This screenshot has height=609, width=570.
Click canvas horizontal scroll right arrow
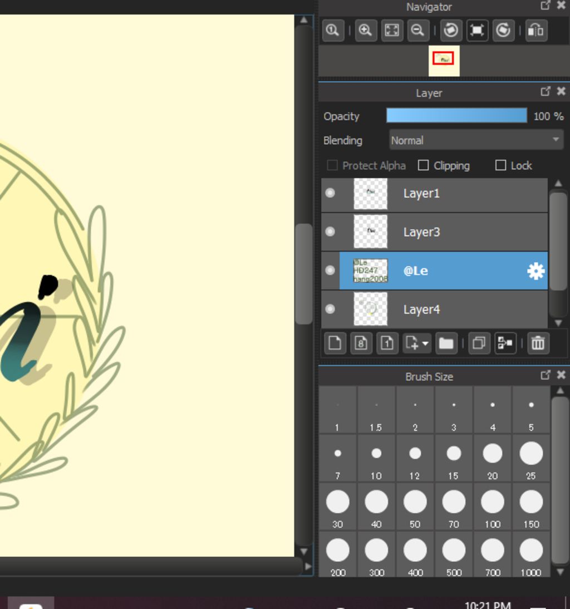[x=308, y=566]
